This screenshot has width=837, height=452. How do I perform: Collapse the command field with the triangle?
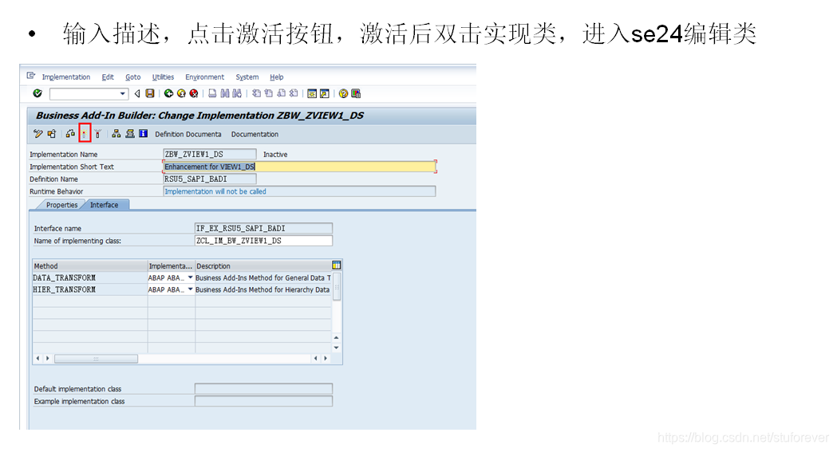(x=137, y=94)
